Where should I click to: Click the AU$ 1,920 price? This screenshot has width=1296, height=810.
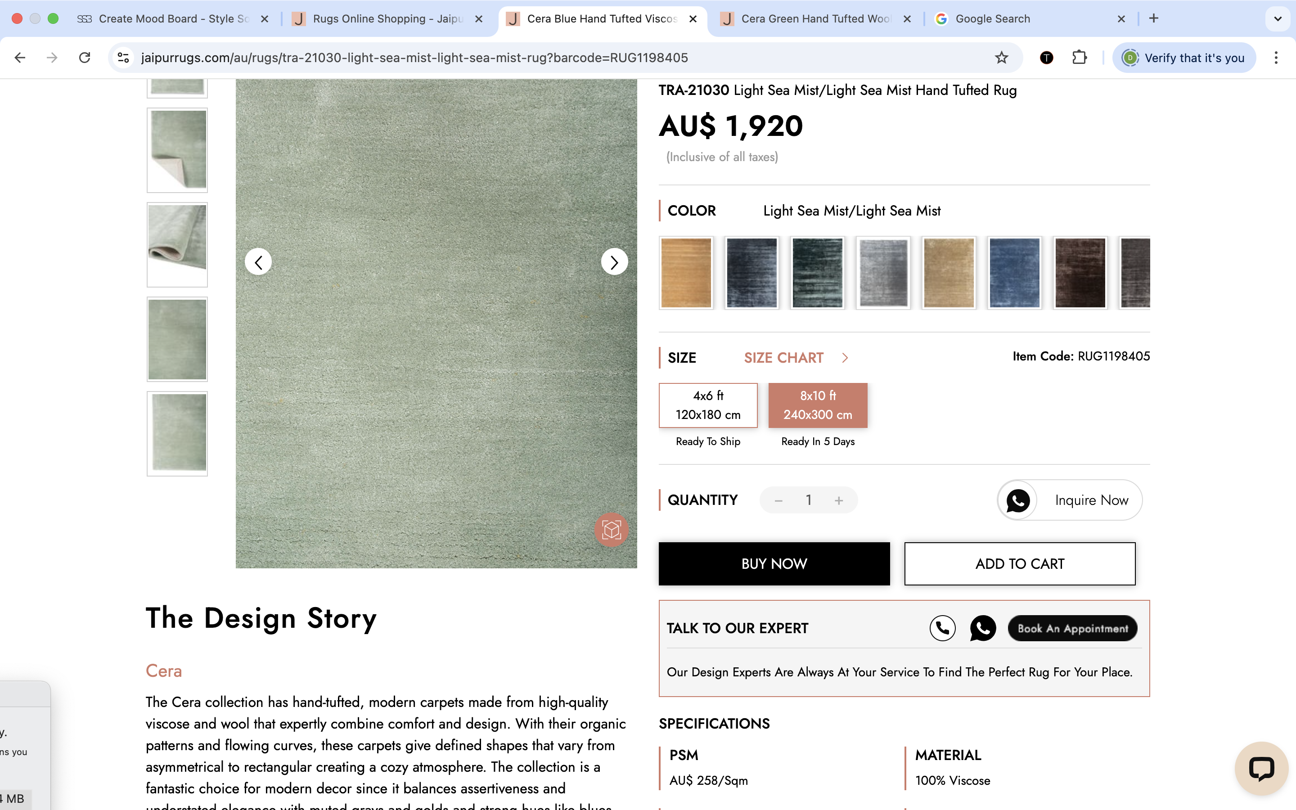pos(730,126)
